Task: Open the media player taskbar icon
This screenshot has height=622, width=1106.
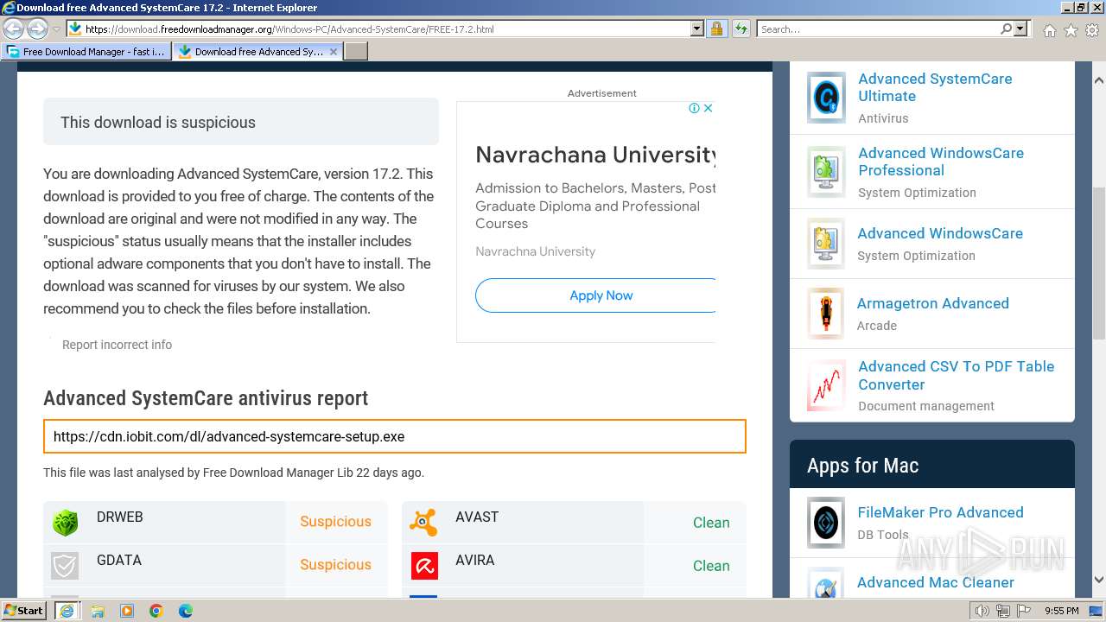Action: tap(127, 611)
